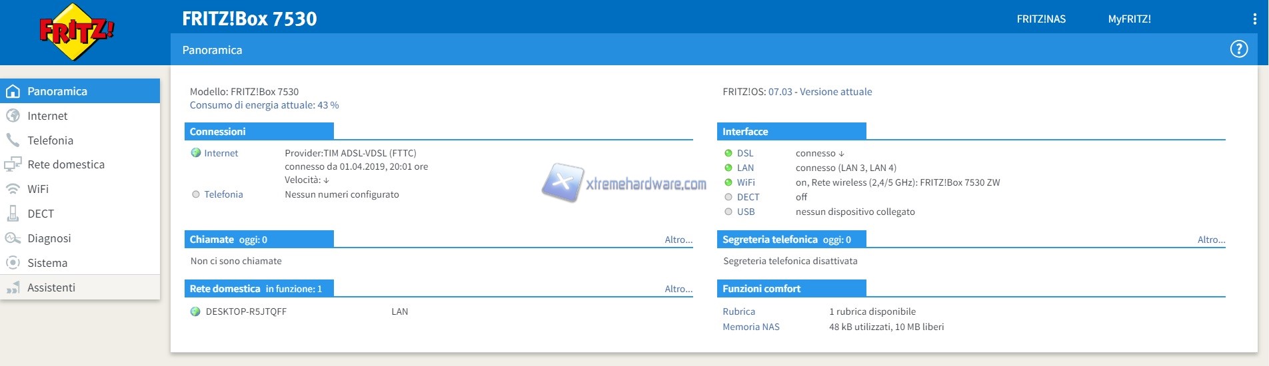Click the FRITZ! logo
The height and width of the screenshot is (366, 1269).
tap(76, 32)
